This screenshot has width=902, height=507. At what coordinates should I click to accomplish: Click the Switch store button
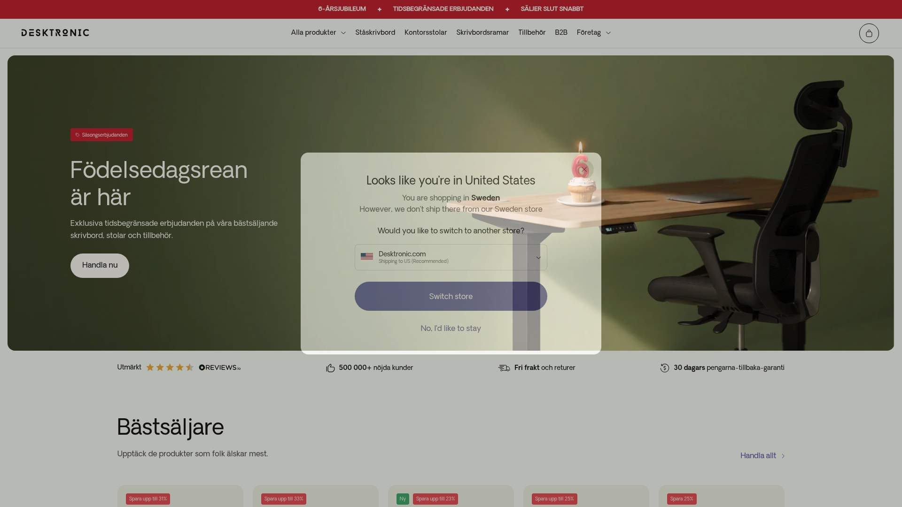pyautogui.click(x=451, y=296)
